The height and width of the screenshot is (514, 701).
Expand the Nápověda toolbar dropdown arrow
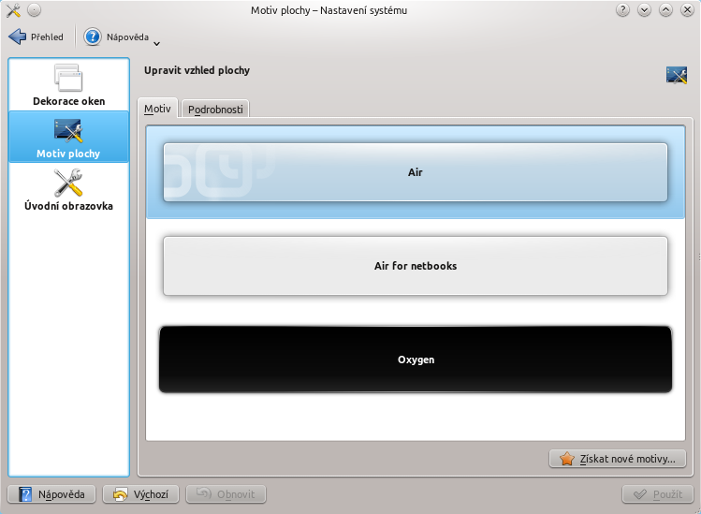156,43
